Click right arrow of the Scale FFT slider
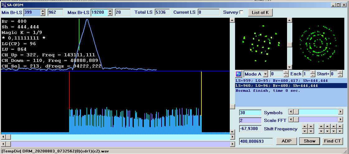This screenshot has width=349, height=154. tap(341, 120)
